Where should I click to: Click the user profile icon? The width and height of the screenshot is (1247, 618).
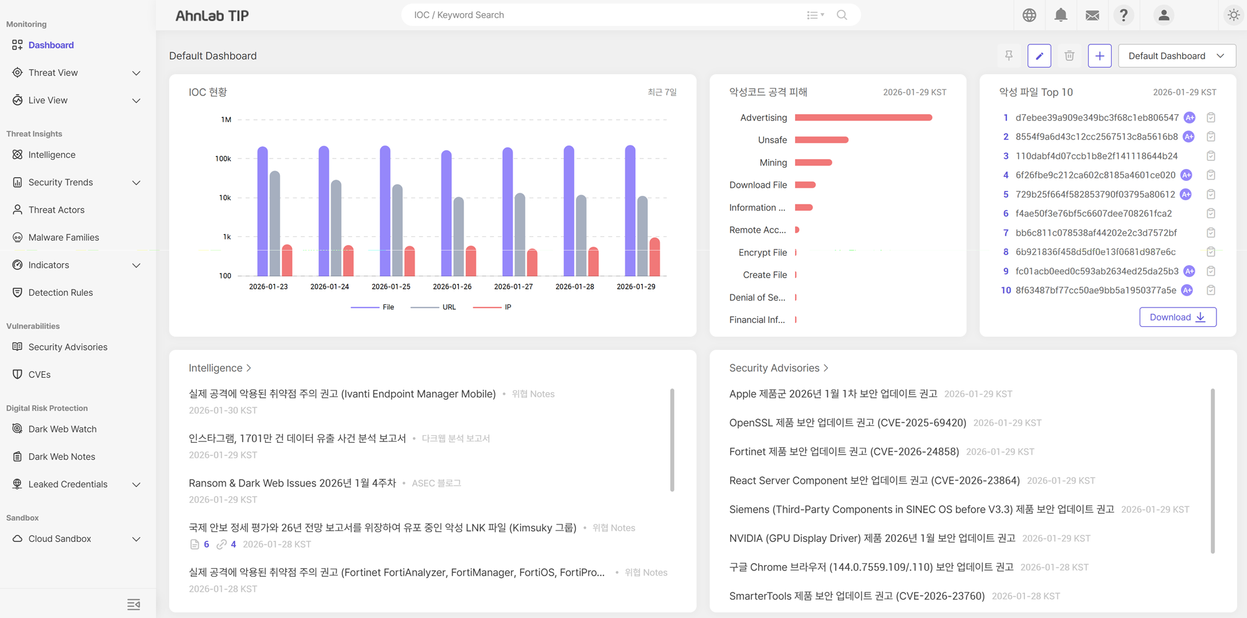(1163, 15)
